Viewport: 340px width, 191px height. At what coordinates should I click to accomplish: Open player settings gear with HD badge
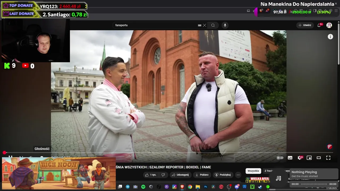(x=300, y=158)
